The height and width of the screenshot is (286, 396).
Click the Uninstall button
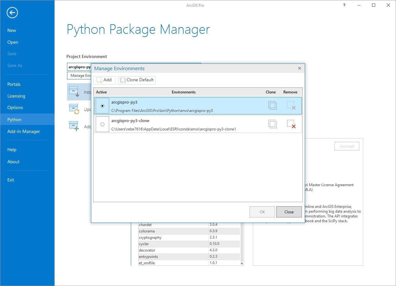(347, 146)
